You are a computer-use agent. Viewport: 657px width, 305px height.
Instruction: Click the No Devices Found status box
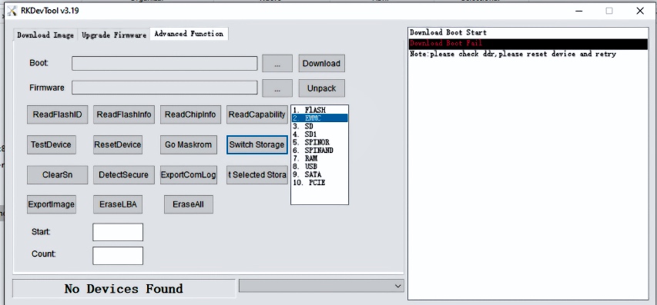124,289
